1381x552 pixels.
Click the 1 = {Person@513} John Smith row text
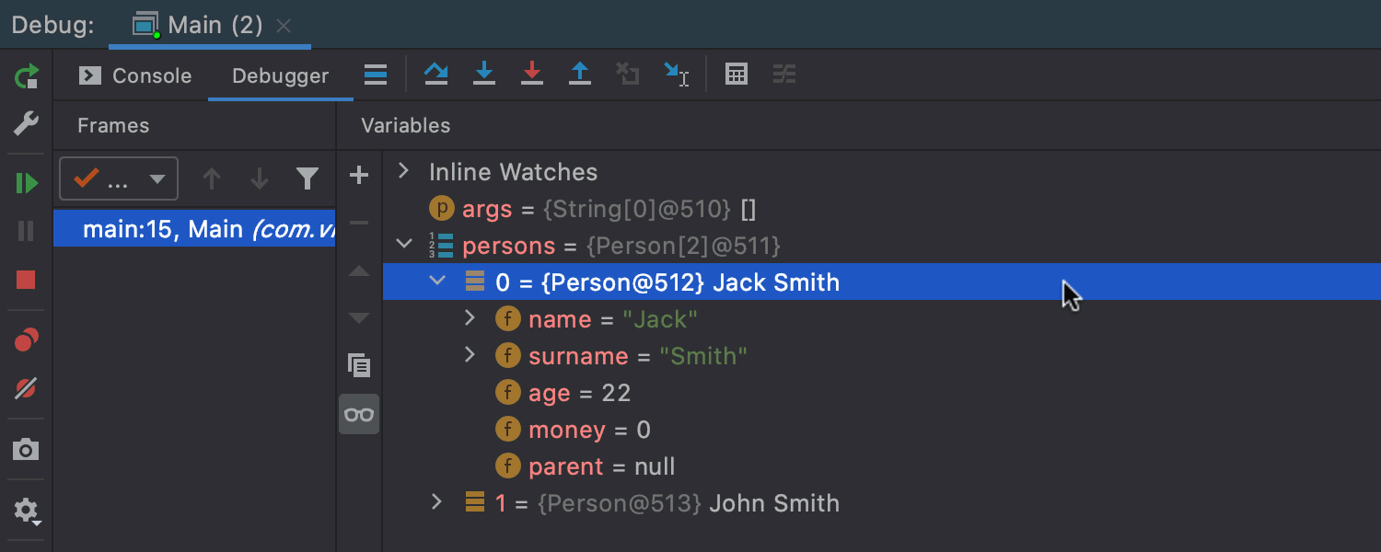667,503
